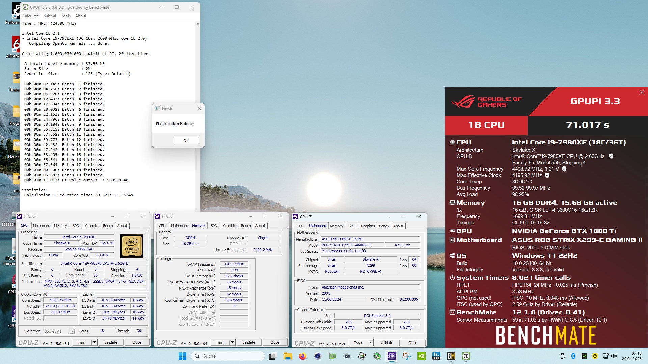Open CPU tab in right CPU-Z window
This screenshot has width=648, height=364.
click(x=300, y=226)
